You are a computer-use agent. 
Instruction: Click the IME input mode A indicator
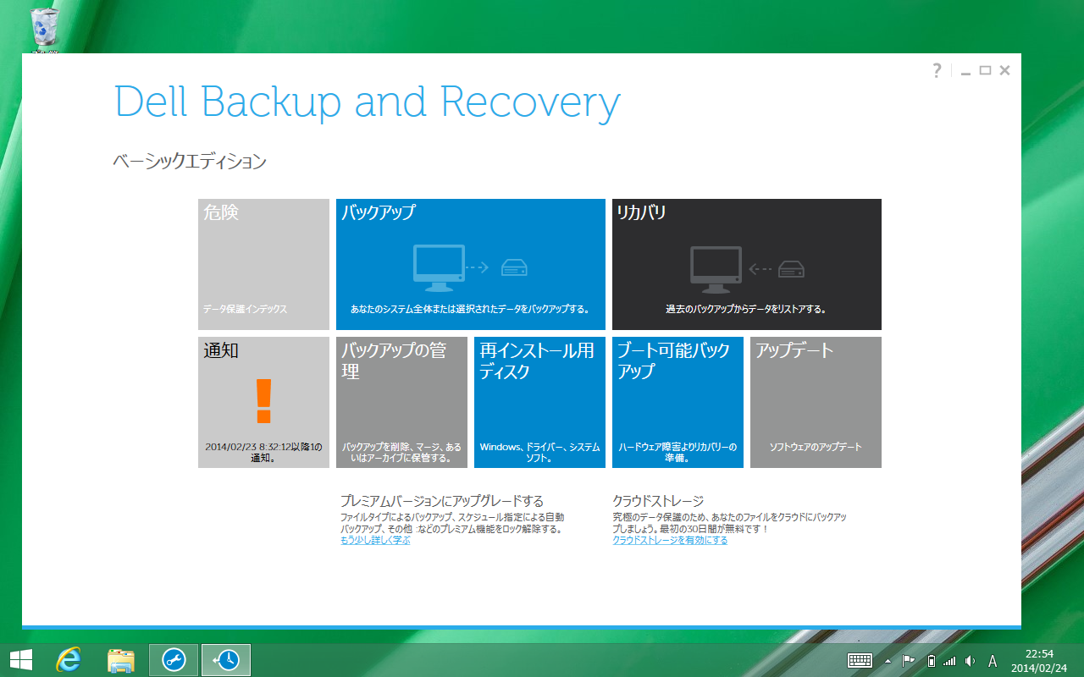[x=993, y=661]
